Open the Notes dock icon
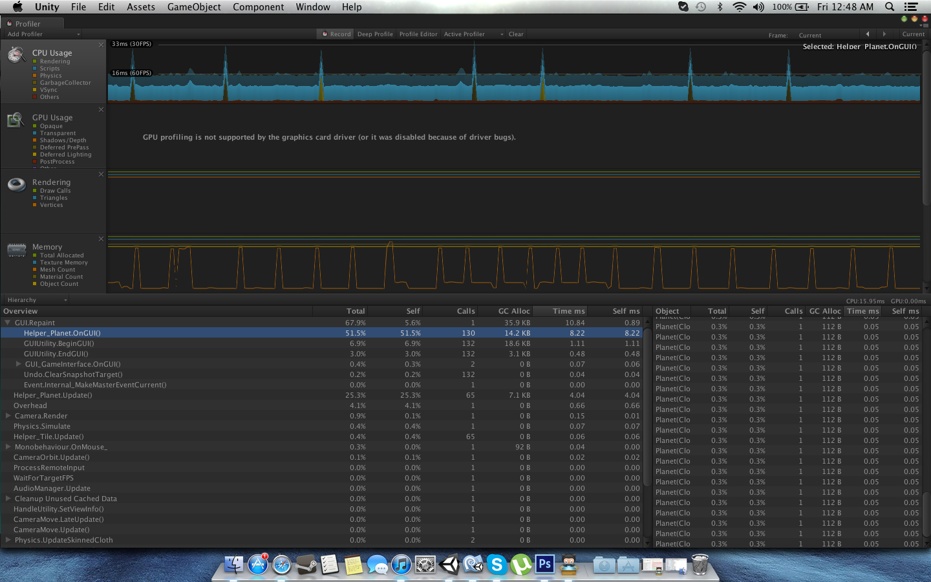Screen dimensions: 931x582 pyautogui.click(x=353, y=565)
